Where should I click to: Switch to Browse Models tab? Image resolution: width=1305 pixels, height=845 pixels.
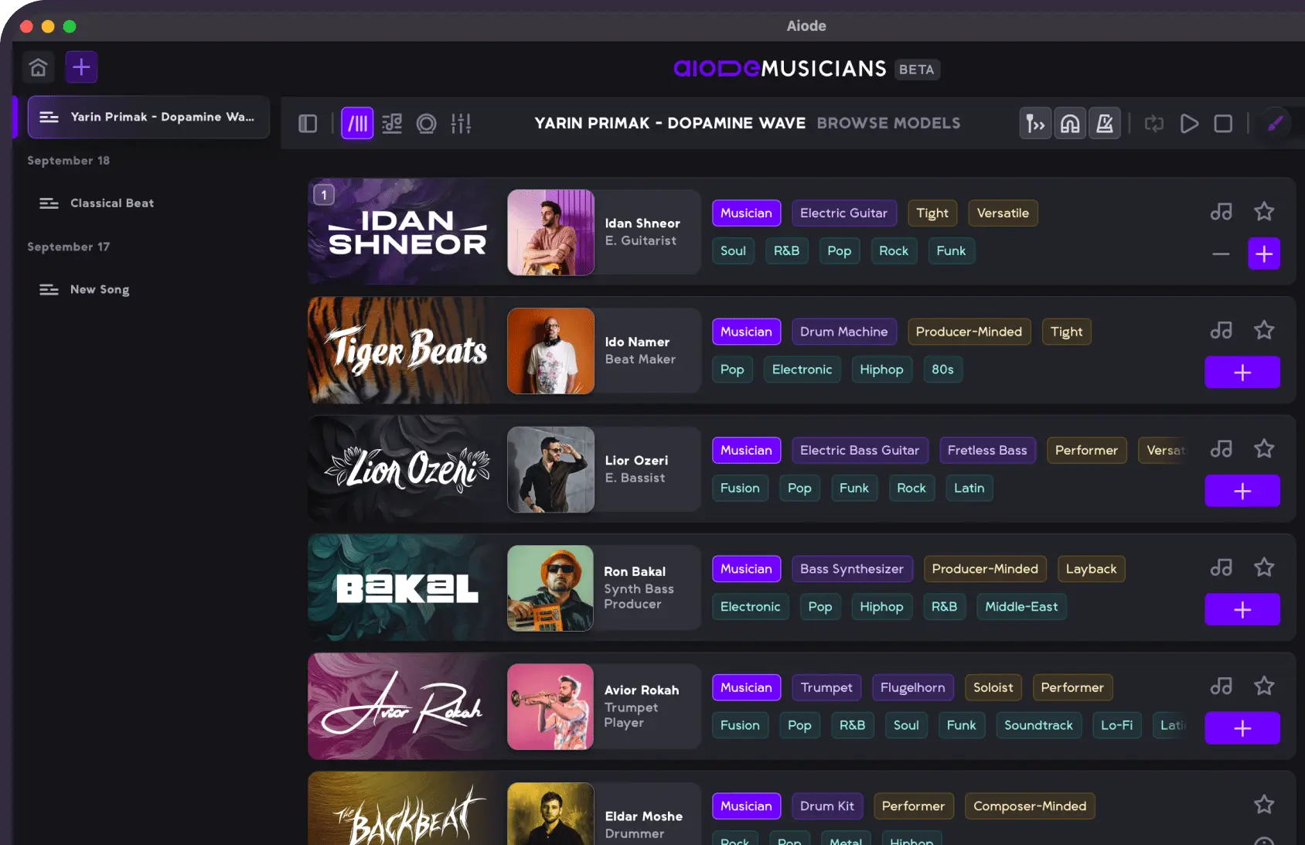coord(888,124)
